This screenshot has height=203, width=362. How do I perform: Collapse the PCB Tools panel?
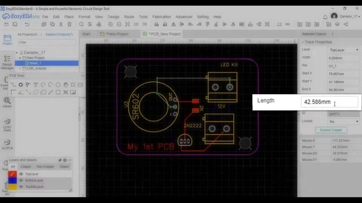tap(83, 76)
